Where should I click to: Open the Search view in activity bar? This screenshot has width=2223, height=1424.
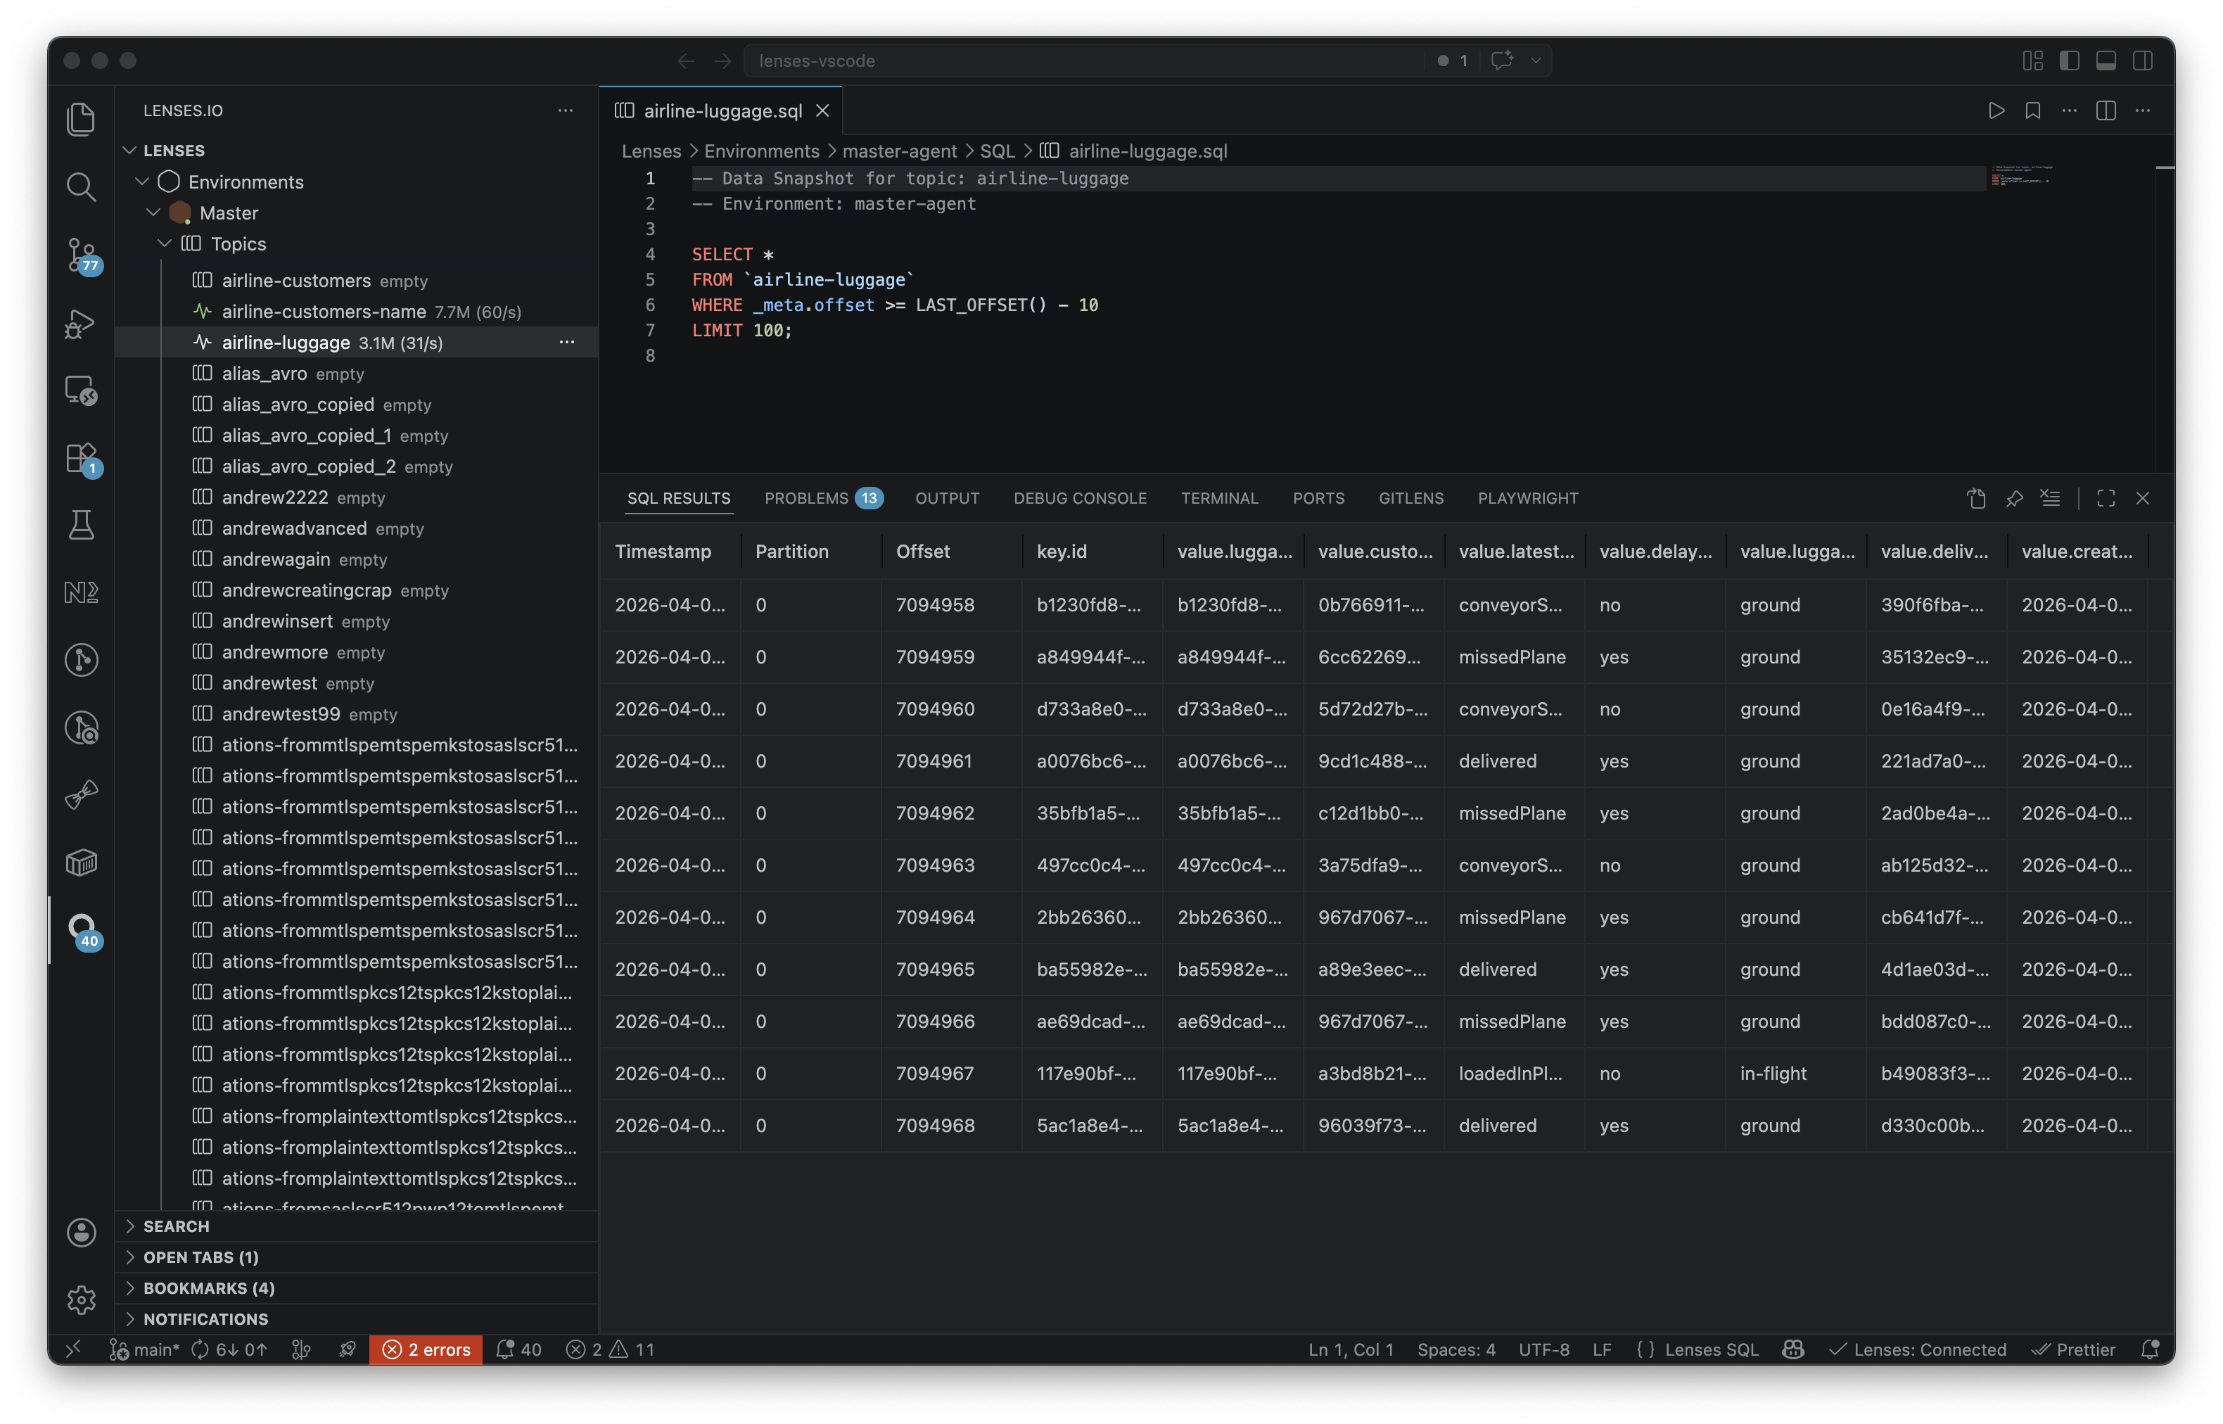[82, 186]
